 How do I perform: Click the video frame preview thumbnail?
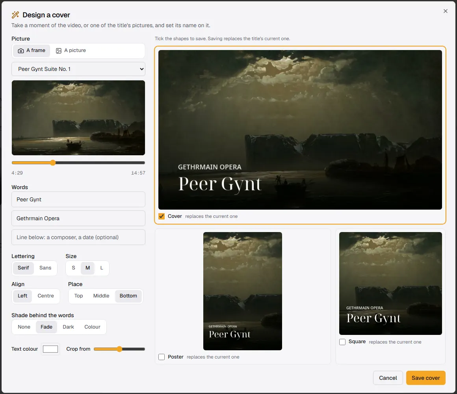pos(78,118)
